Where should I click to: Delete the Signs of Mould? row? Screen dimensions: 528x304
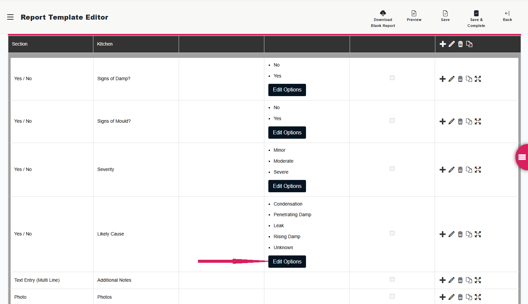click(460, 121)
